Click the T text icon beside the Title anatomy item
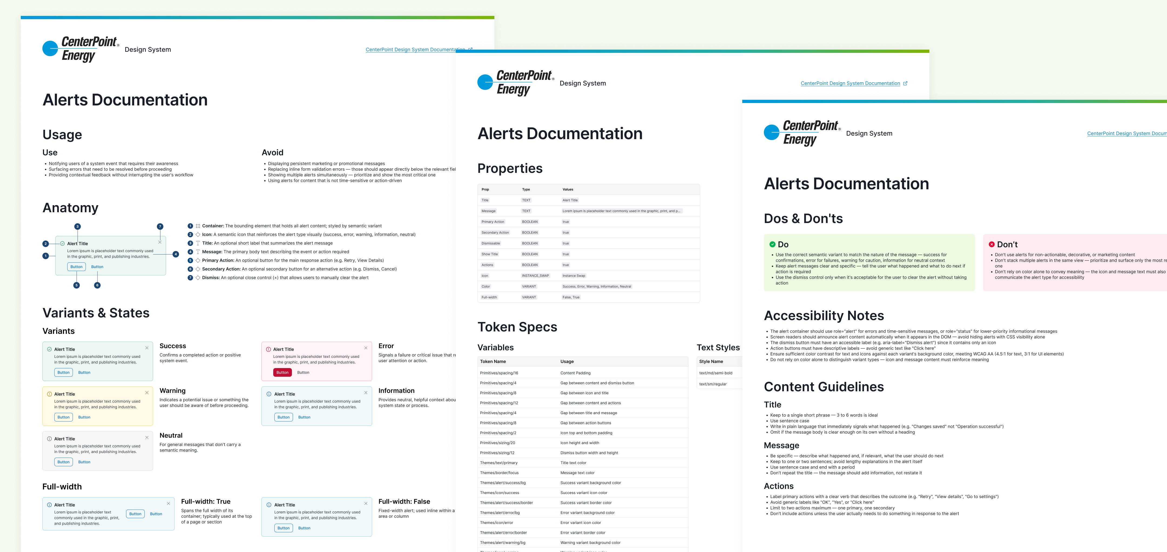1167x552 pixels. (198, 244)
